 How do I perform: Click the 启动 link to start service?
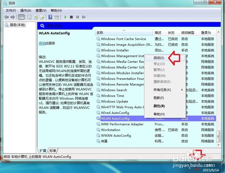pyautogui.click(x=42, y=43)
